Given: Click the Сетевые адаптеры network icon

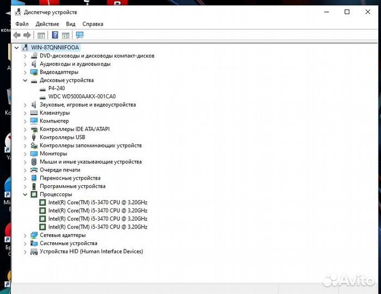Looking at the screenshot, I should tap(34, 235).
